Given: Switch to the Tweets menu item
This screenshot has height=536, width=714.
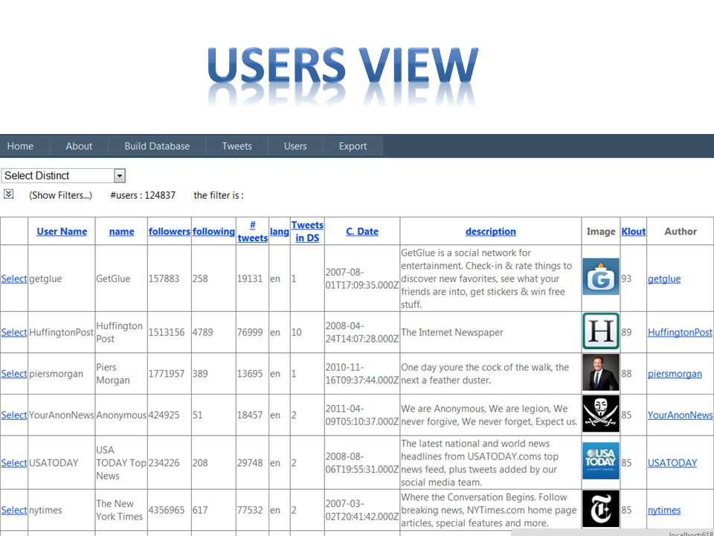Looking at the screenshot, I should click(x=237, y=146).
